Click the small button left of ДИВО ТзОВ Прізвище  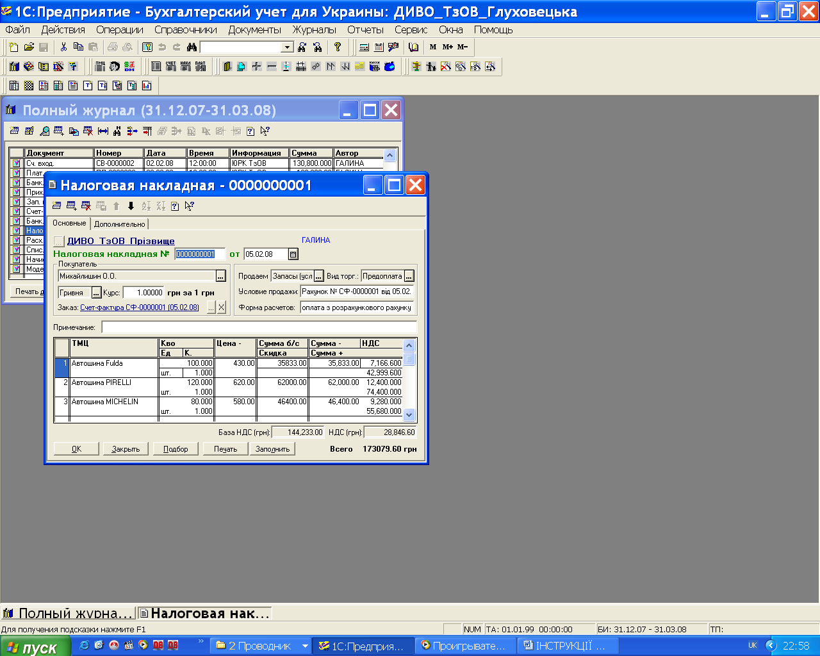pyautogui.click(x=59, y=241)
